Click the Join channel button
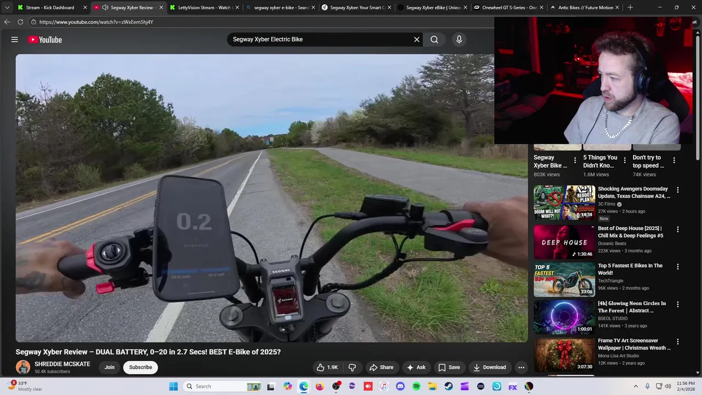 [110, 368]
